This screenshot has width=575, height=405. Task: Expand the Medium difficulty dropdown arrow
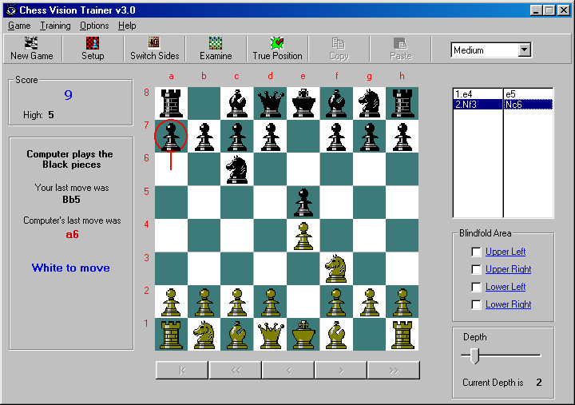[525, 50]
